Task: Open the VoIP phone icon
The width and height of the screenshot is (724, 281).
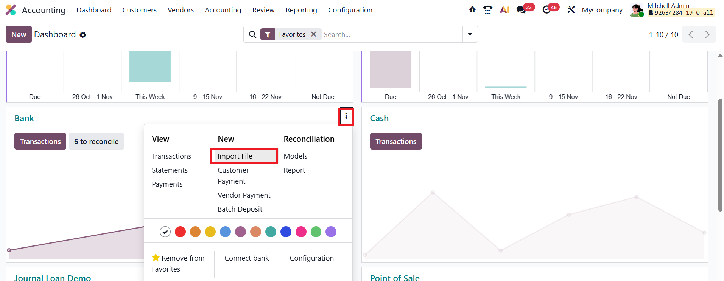Action: tap(488, 10)
